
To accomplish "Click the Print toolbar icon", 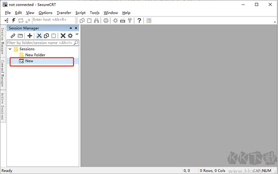I will 106,20.
